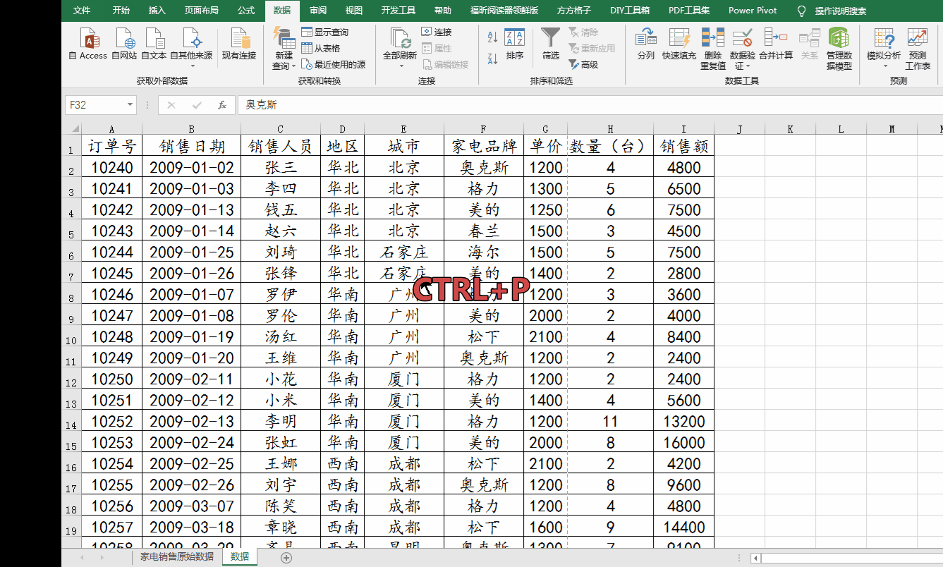Click the select-all corner triangle
This screenshot has width=943, height=567.
[x=75, y=129]
